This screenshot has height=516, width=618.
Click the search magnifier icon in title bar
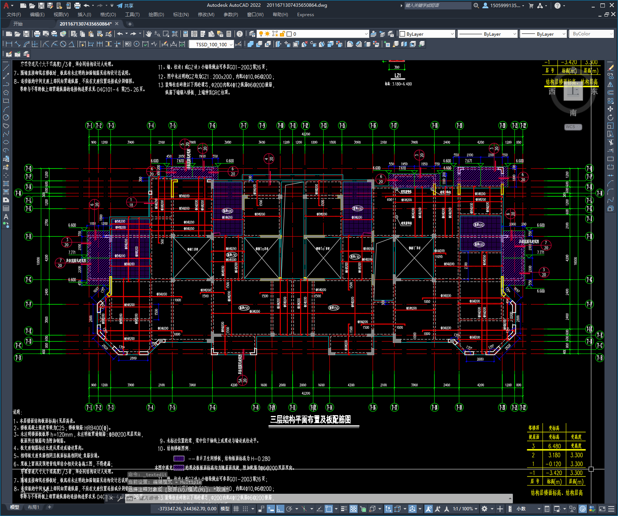click(476, 5)
